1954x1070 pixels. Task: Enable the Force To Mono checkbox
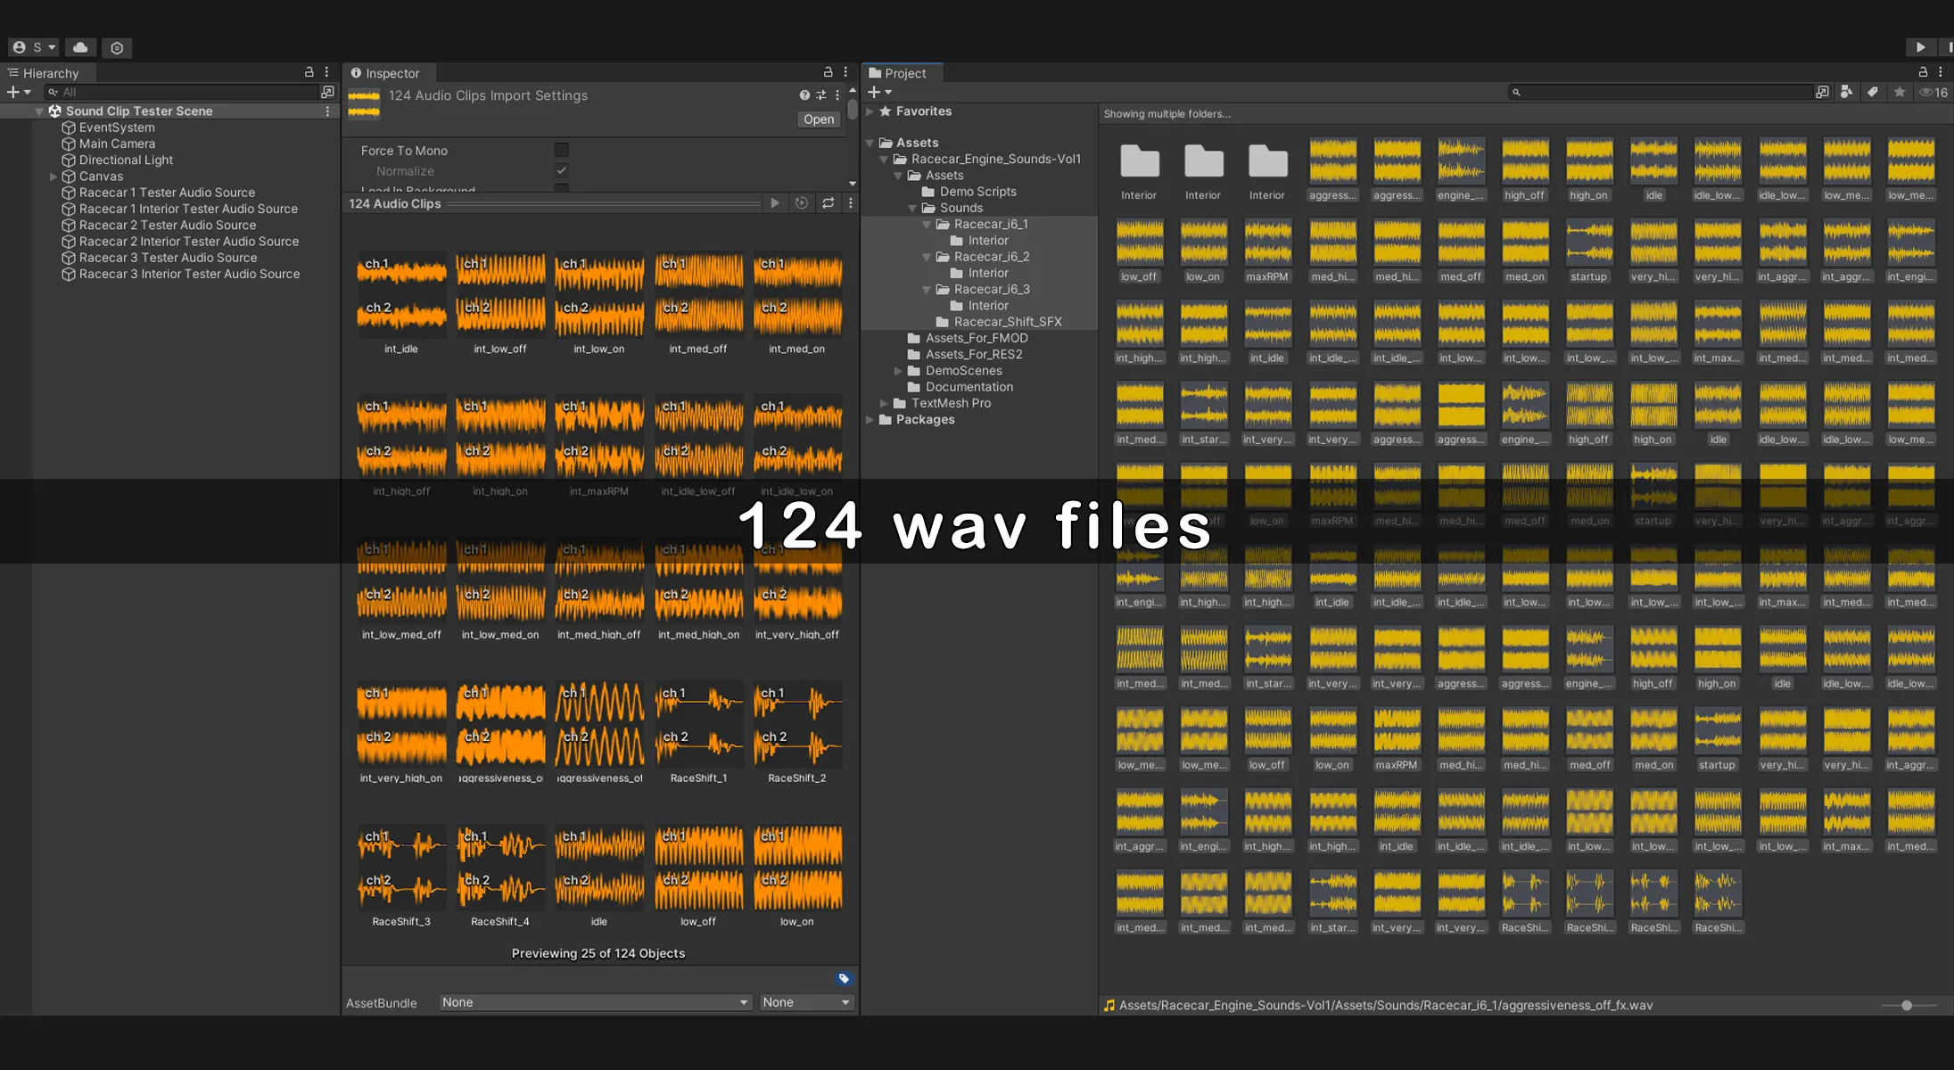point(561,150)
